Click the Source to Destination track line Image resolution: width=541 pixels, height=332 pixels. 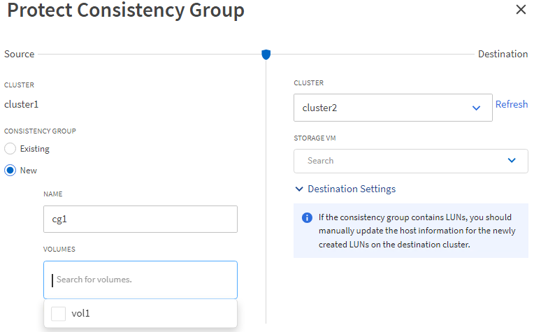[147, 54]
